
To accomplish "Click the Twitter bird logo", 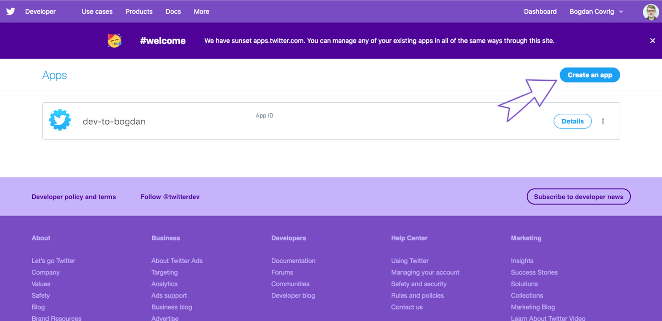I will coord(11,11).
